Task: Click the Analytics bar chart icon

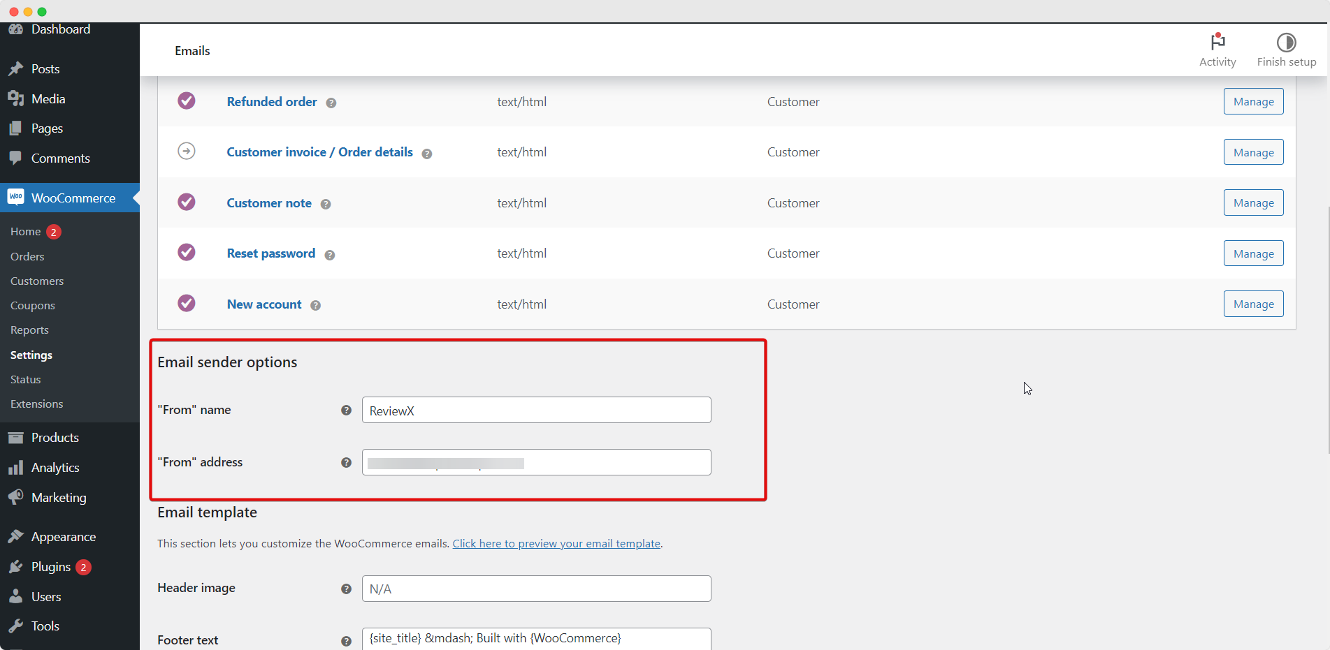Action: point(15,467)
